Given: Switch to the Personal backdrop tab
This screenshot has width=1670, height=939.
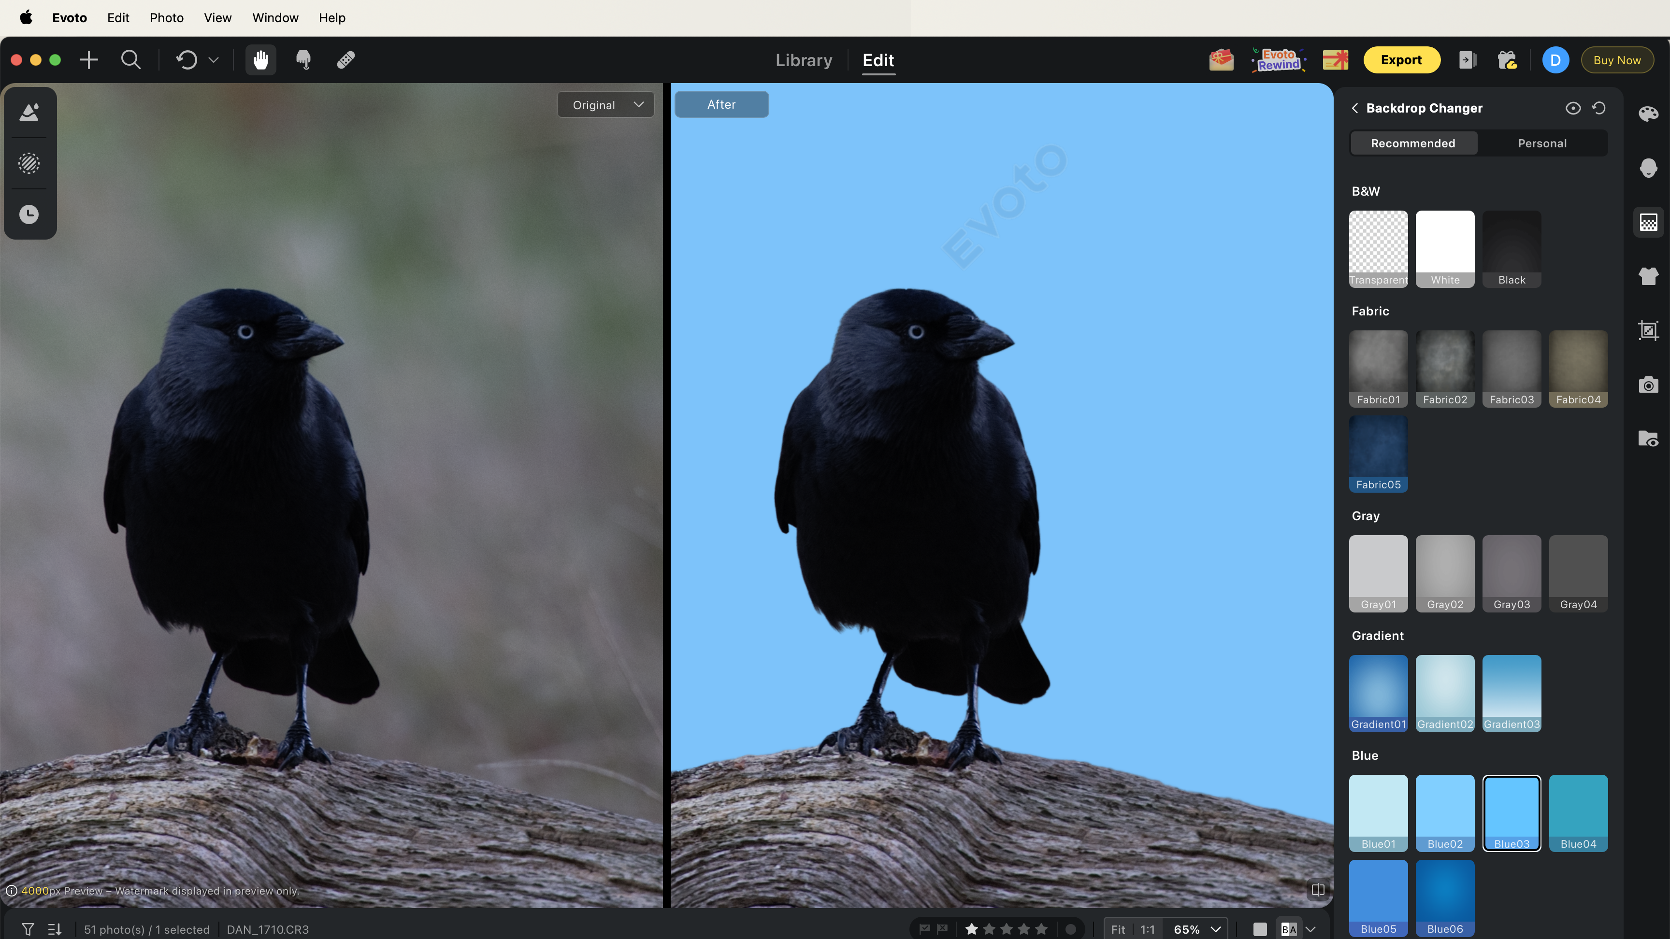Looking at the screenshot, I should coord(1542,142).
